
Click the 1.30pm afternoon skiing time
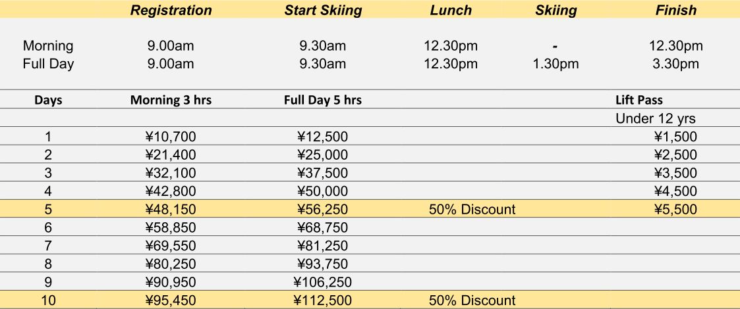[x=555, y=64]
